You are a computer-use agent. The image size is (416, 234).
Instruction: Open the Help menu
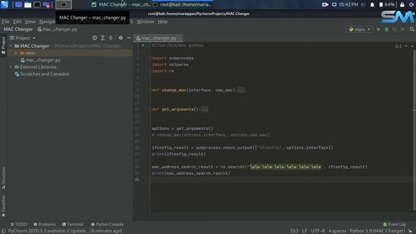[x=162, y=21]
